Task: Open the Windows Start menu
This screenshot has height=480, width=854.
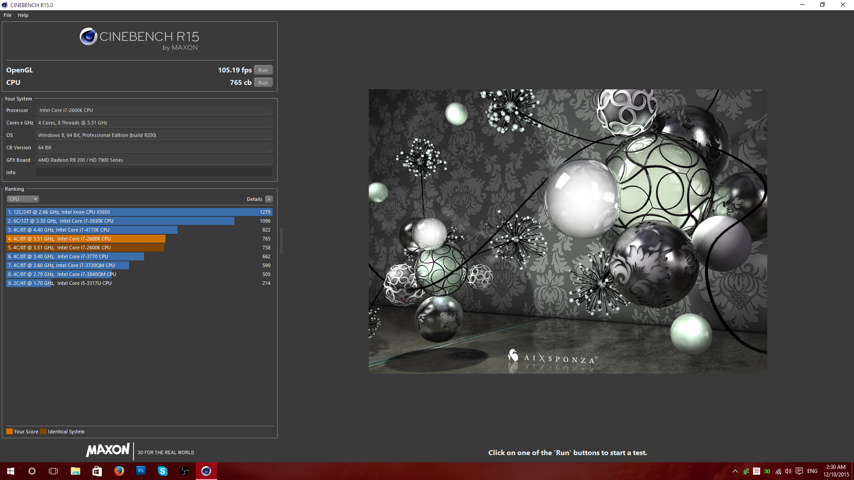Action: [11, 471]
